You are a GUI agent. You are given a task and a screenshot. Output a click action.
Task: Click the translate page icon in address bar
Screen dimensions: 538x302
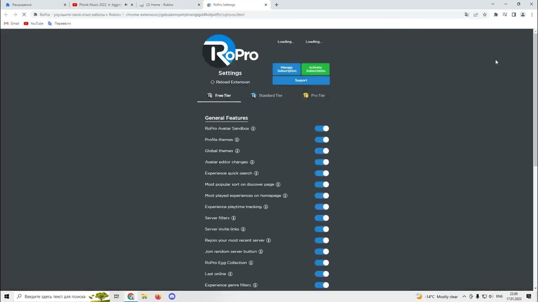click(467, 14)
